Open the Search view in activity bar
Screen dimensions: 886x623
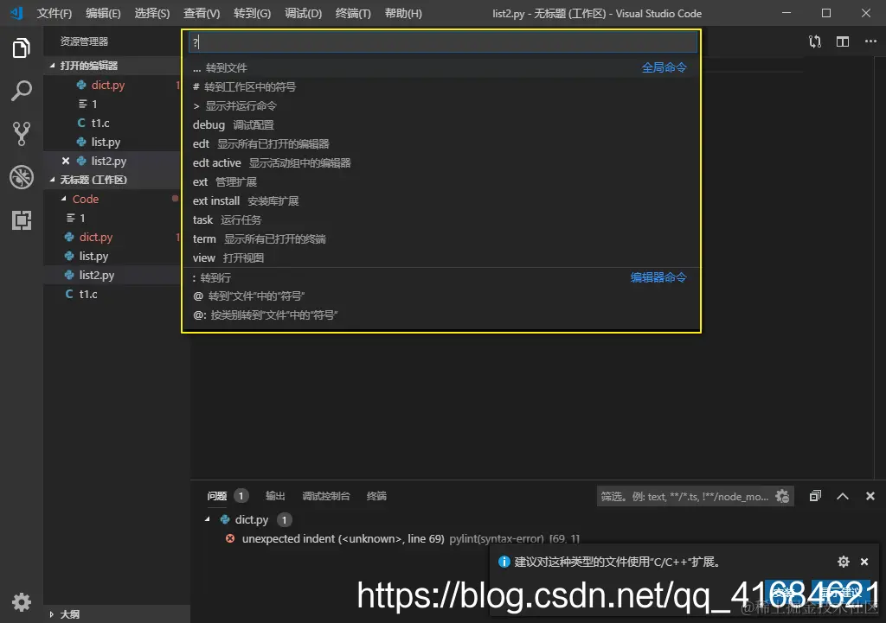tap(22, 90)
